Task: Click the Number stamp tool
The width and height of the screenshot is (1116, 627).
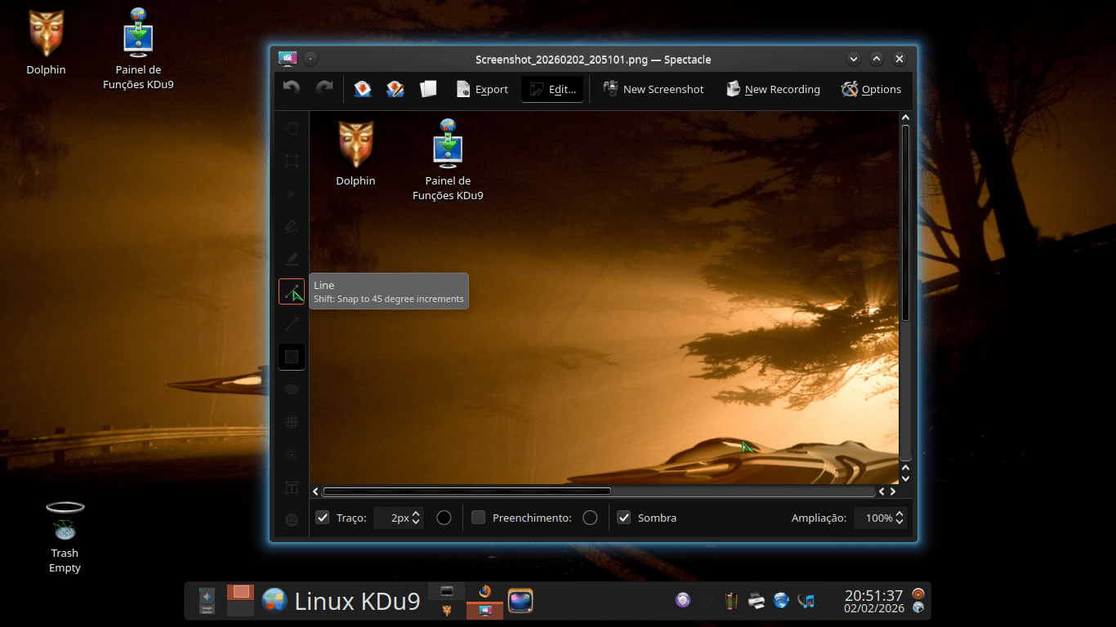Action: coord(292,520)
